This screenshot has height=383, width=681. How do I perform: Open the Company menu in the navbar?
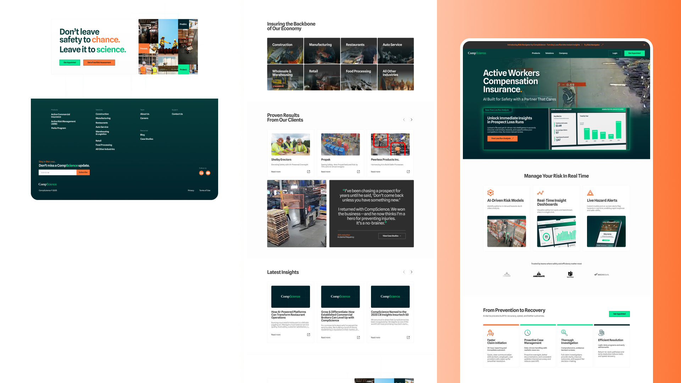pos(563,53)
